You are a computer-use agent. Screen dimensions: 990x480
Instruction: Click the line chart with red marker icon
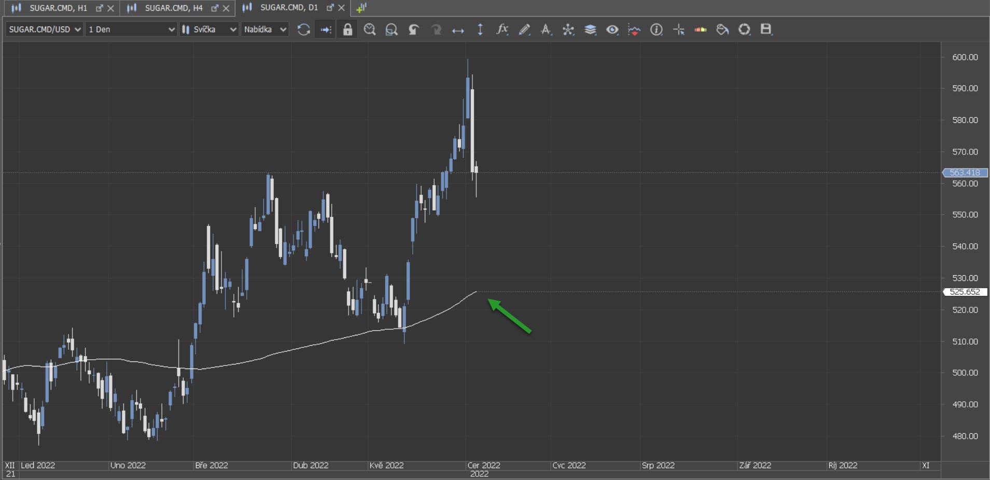pos(634,30)
